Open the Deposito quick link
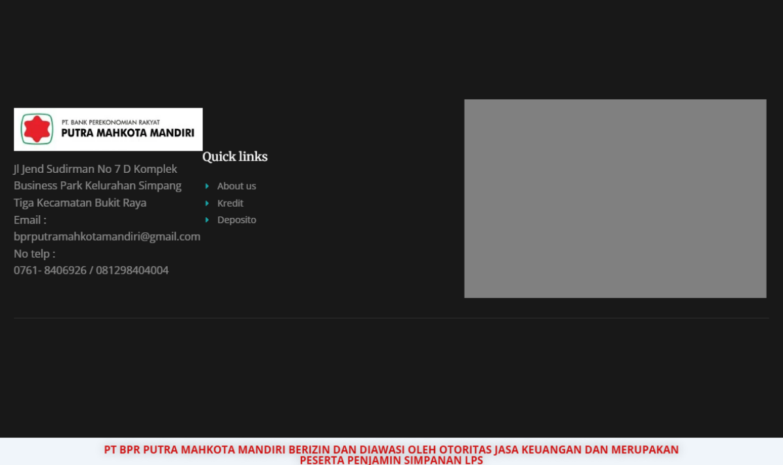 click(x=237, y=220)
